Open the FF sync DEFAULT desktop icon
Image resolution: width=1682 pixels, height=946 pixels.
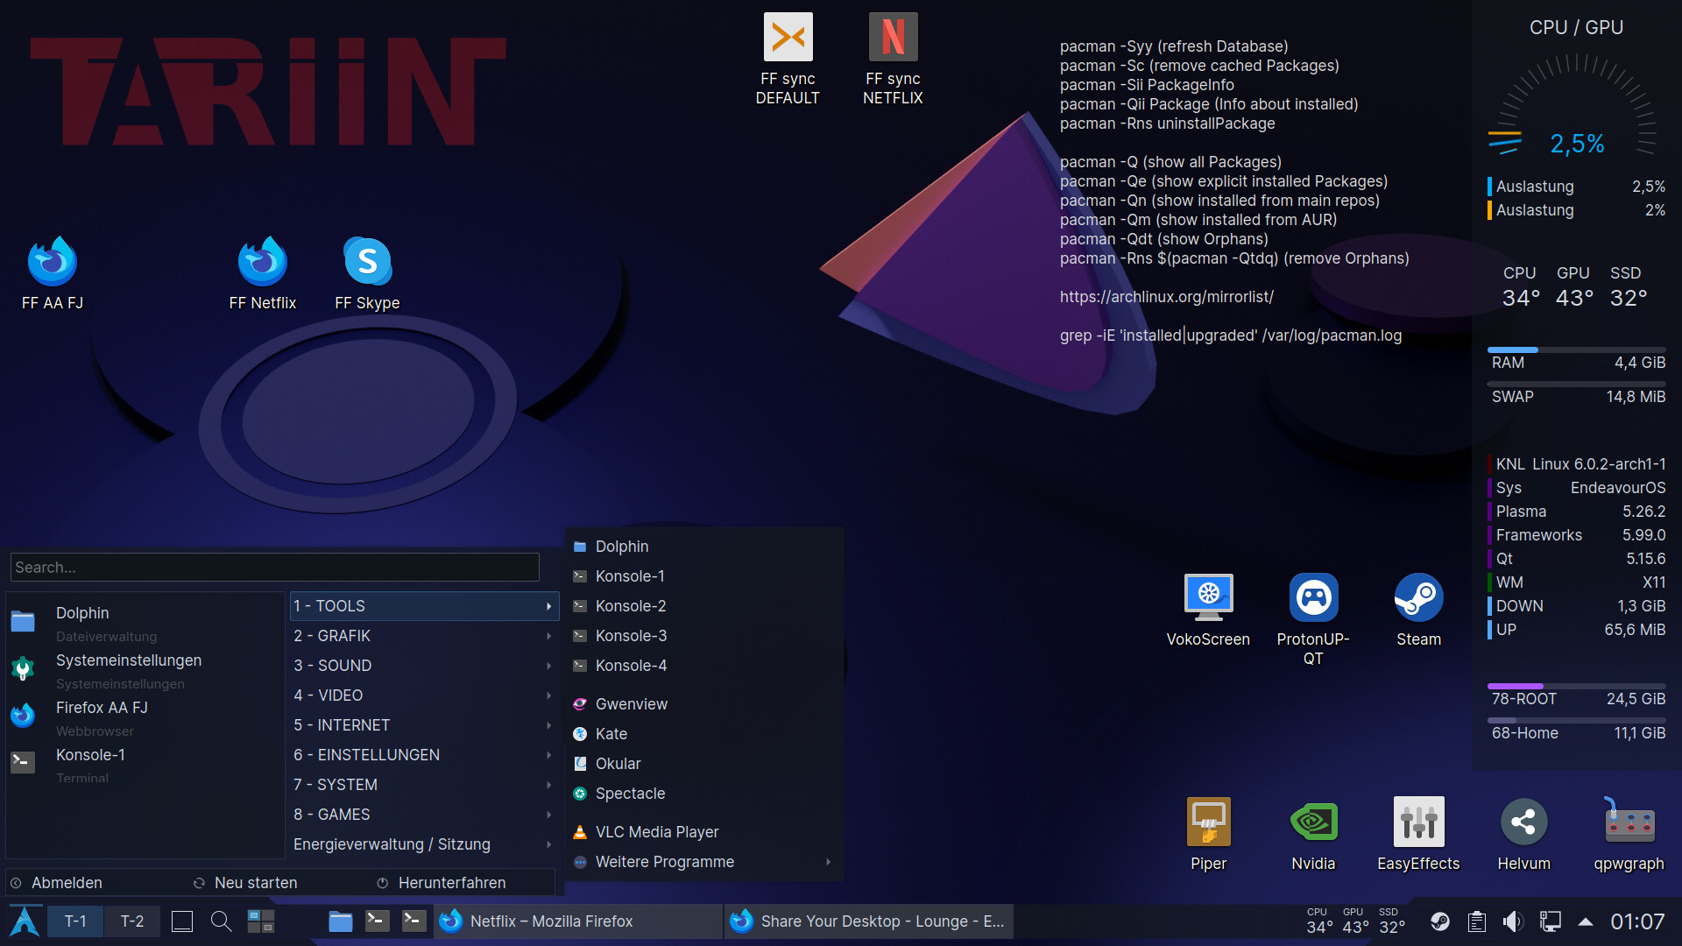[788, 60]
